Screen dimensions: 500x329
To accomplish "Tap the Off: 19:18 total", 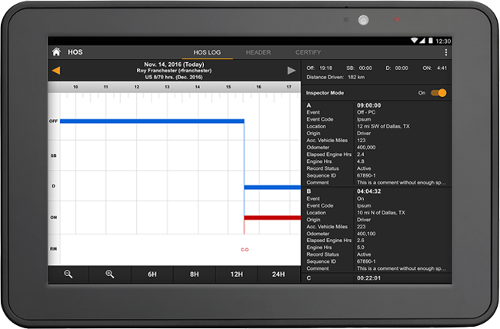I will (x=319, y=68).
